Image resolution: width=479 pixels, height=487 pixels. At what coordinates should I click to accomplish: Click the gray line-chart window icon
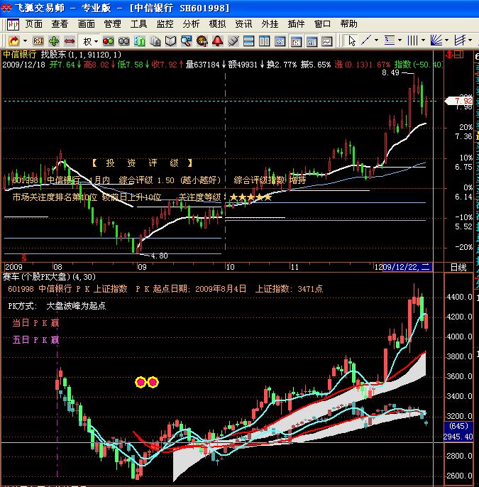(x=327, y=41)
